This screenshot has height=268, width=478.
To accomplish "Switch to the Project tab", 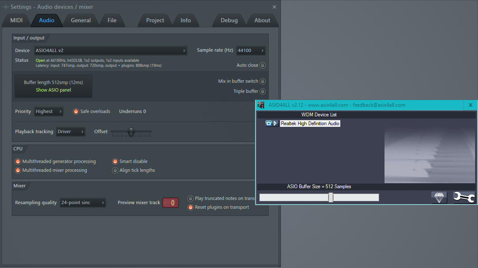I will pos(155,21).
